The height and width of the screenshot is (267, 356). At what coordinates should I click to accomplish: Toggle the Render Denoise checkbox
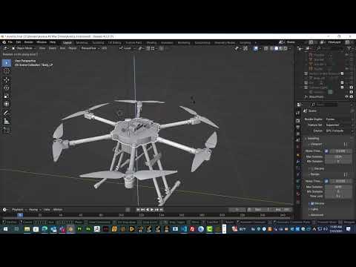click(312, 203)
